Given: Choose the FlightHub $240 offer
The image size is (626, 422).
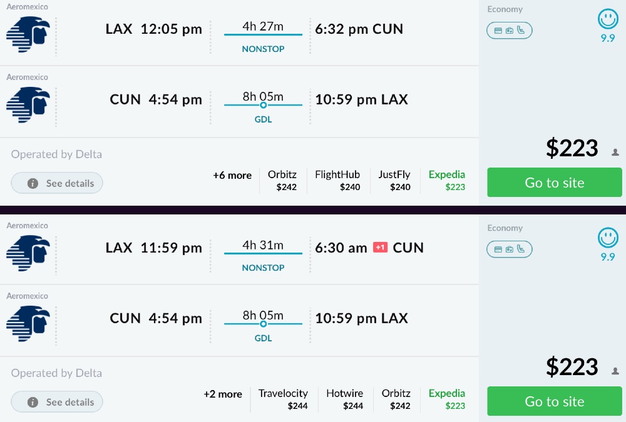Looking at the screenshot, I should (x=337, y=180).
